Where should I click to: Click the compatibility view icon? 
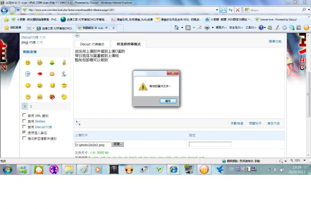[x=224, y=10]
